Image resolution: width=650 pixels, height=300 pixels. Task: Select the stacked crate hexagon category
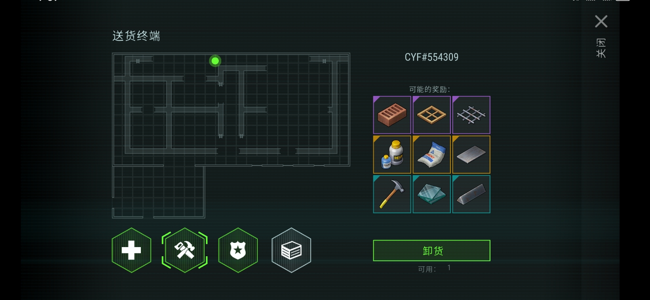pos(291,250)
